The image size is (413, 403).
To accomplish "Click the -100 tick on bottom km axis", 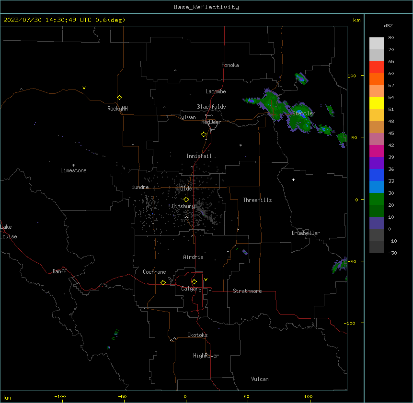I will click(60, 397).
